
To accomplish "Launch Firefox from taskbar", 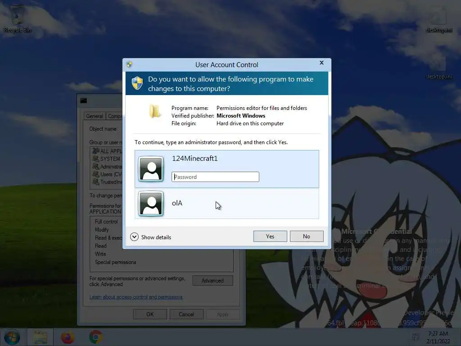I will (x=68, y=337).
